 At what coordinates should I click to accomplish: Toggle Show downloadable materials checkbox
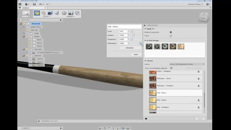point(171,68)
